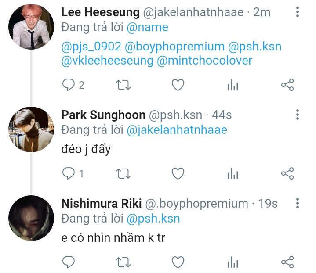Share Park Sunghoon's tweet
The width and height of the screenshot is (316, 273).
(287, 174)
